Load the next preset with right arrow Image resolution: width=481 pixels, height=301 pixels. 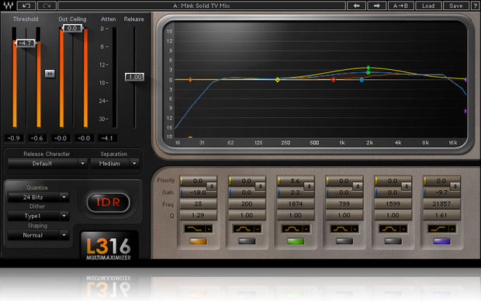click(x=377, y=5)
